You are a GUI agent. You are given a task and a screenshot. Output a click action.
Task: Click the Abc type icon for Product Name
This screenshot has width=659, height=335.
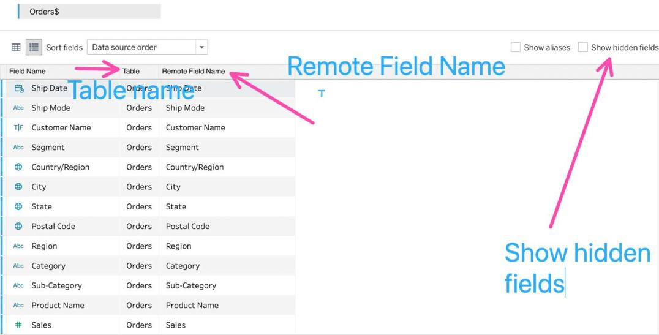tap(18, 305)
